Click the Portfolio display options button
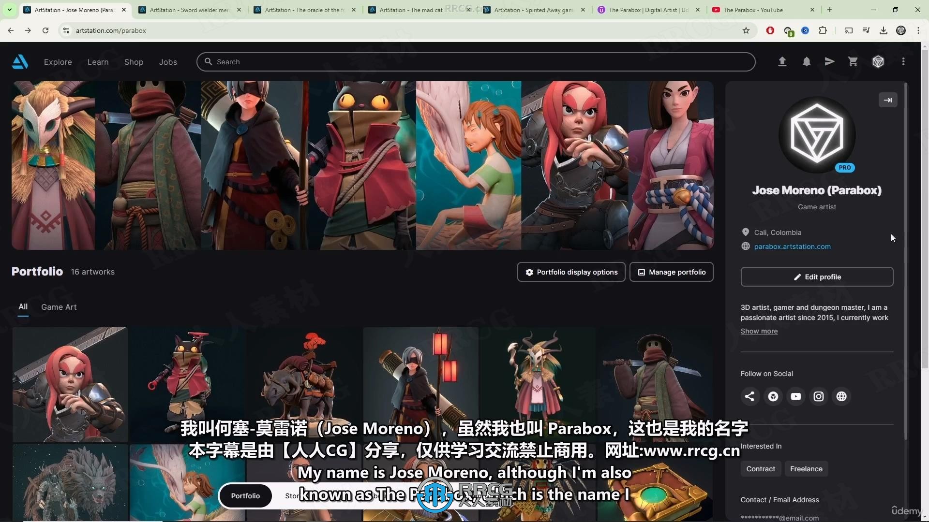The height and width of the screenshot is (522, 929). point(571,272)
